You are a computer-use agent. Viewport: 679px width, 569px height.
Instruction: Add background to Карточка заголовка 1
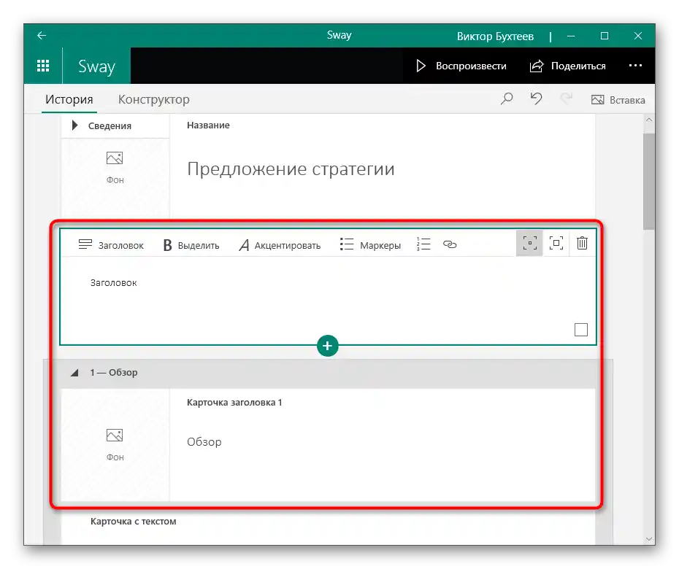(115, 445)
